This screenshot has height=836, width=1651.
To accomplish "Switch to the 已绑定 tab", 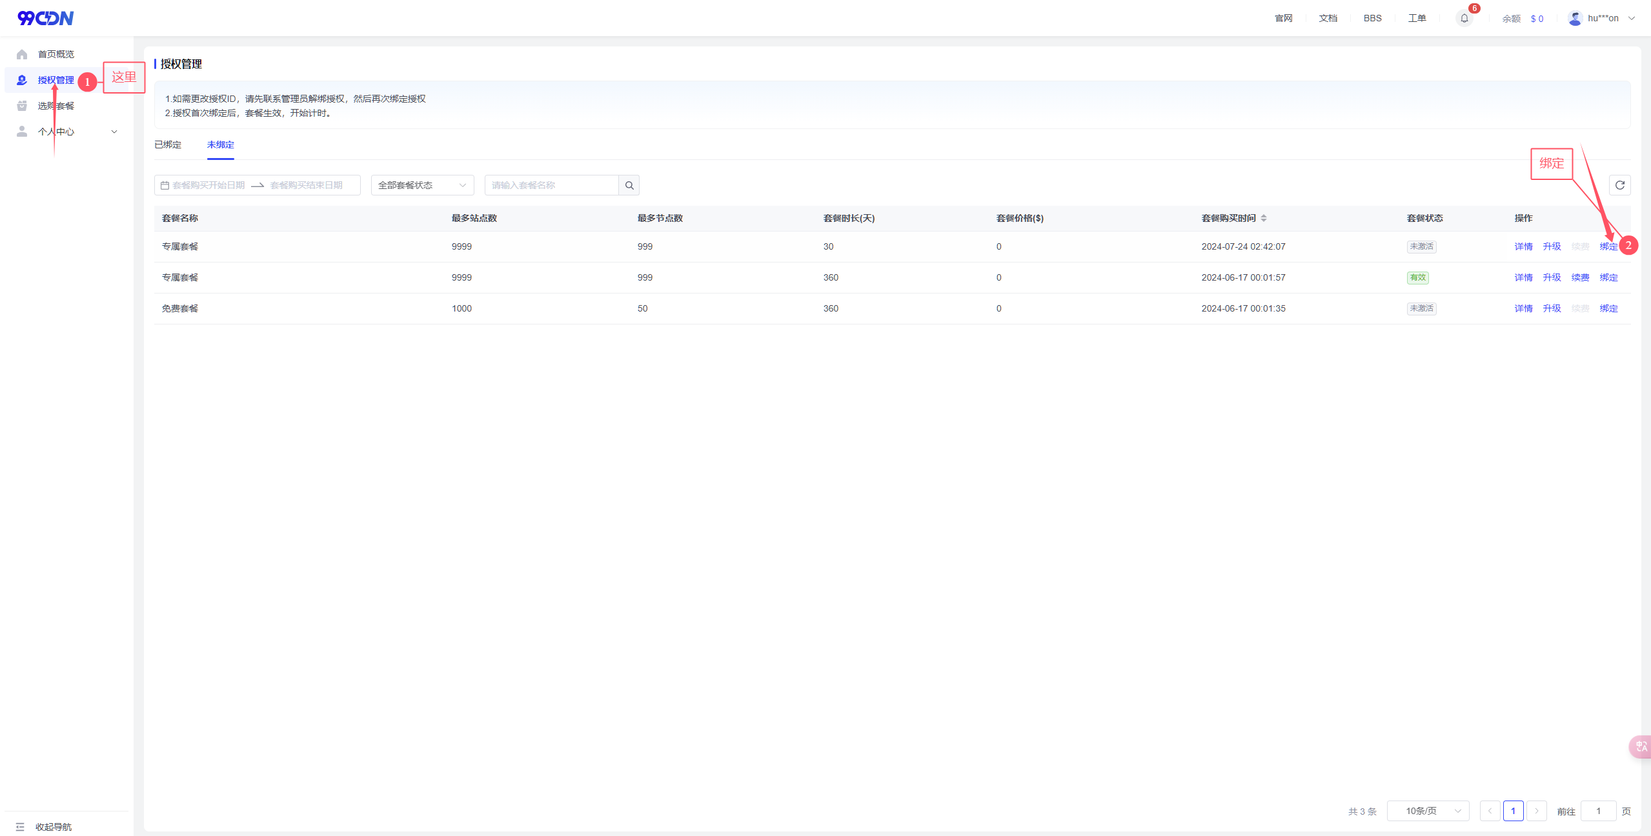I will pos(168,144).
